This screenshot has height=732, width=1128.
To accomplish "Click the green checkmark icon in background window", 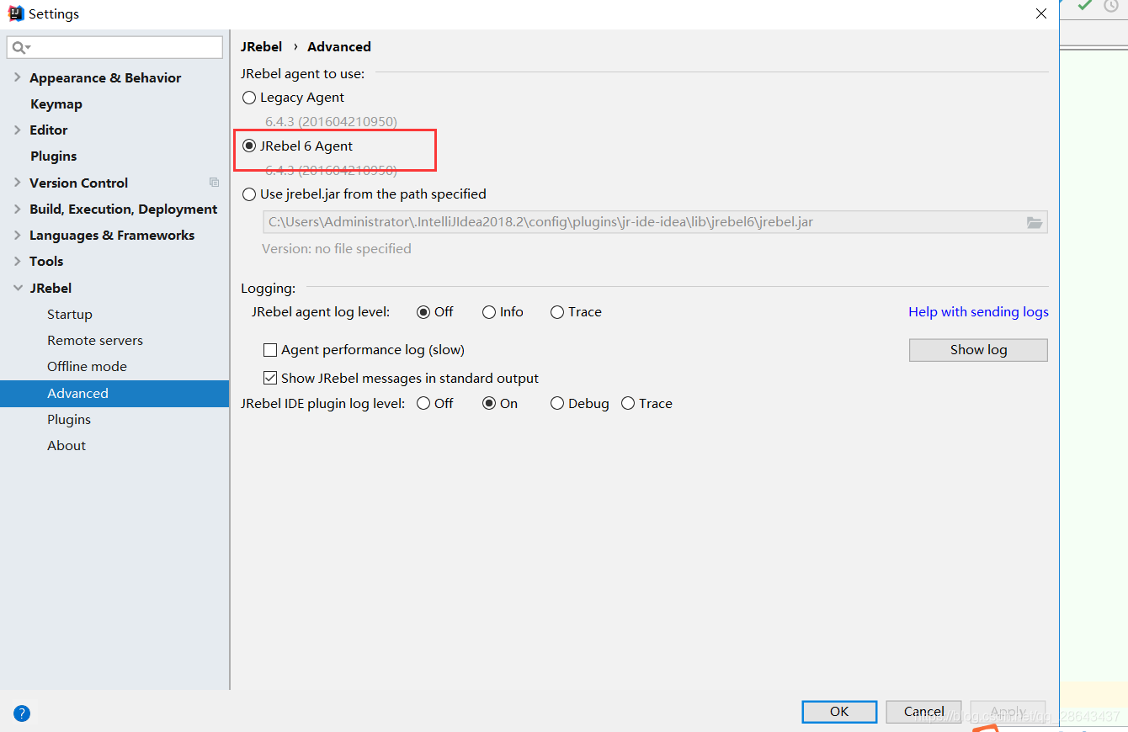I will (x=1085, y=5).
